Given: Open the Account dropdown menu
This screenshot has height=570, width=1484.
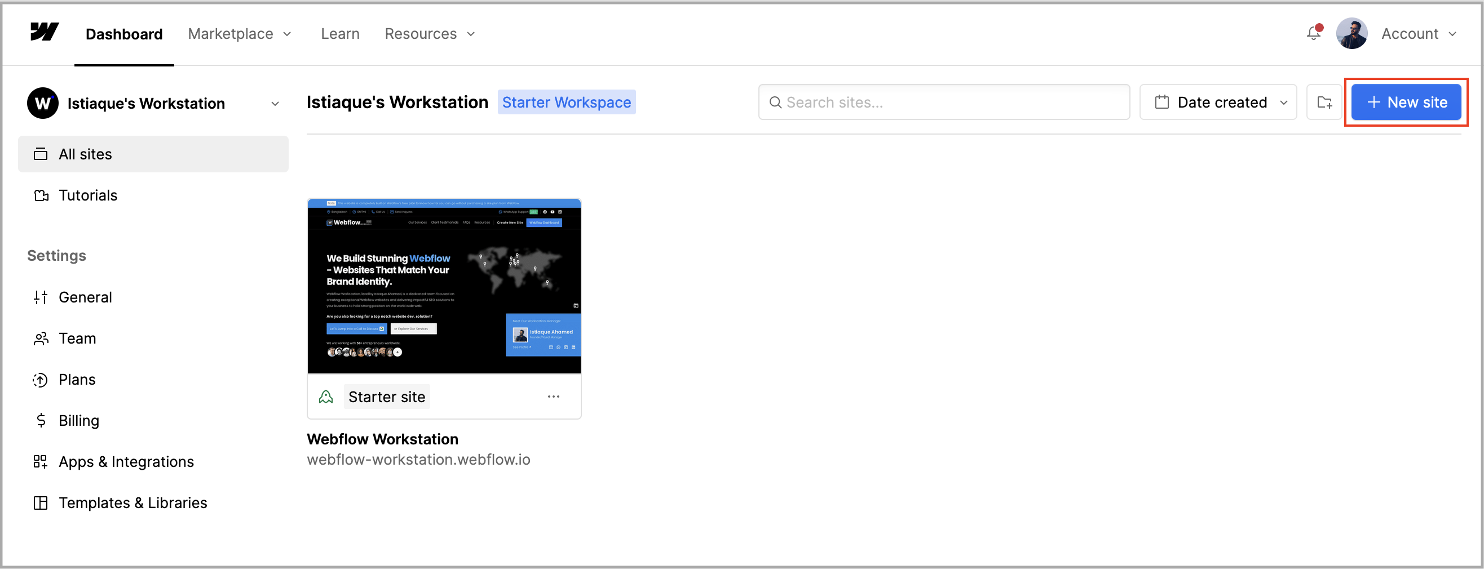Looking at the screenshot, I should pyautogui.click(x=1419, y=34).
